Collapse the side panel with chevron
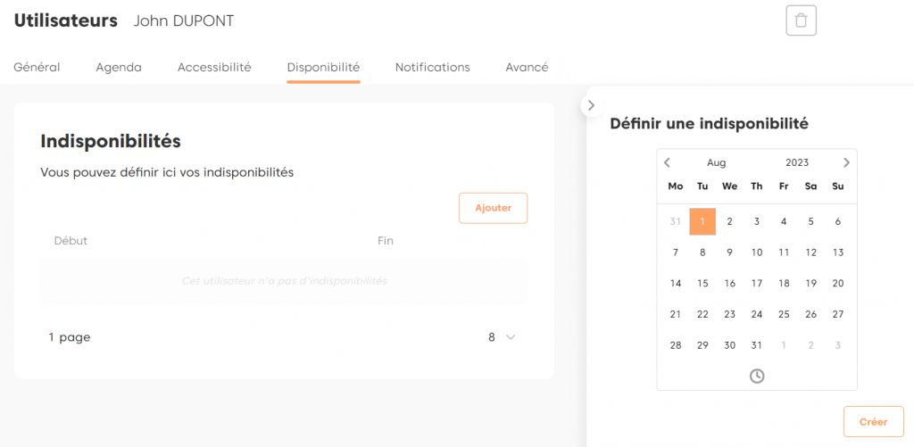 coord(591,105)
